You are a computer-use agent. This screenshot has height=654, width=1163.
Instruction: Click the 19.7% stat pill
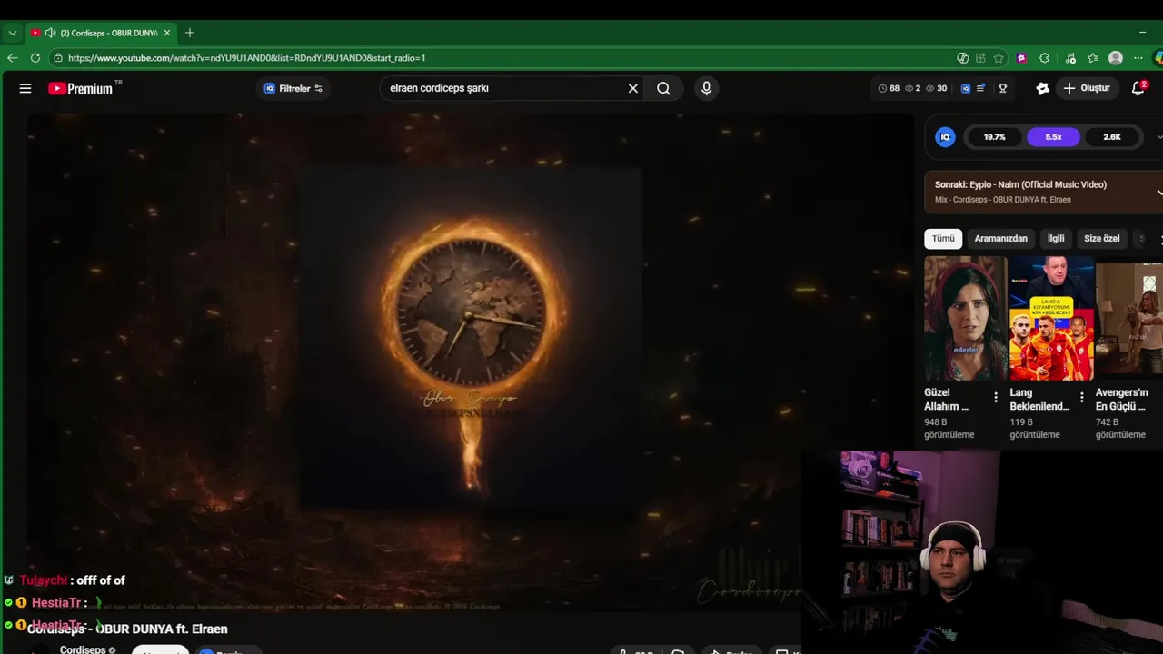coord(994,137)
